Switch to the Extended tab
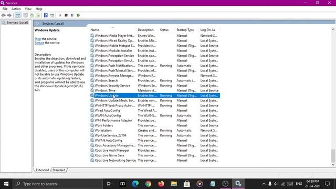Viewport: 336px width, 189px height. pyautogui.click(x=42, y=170)
